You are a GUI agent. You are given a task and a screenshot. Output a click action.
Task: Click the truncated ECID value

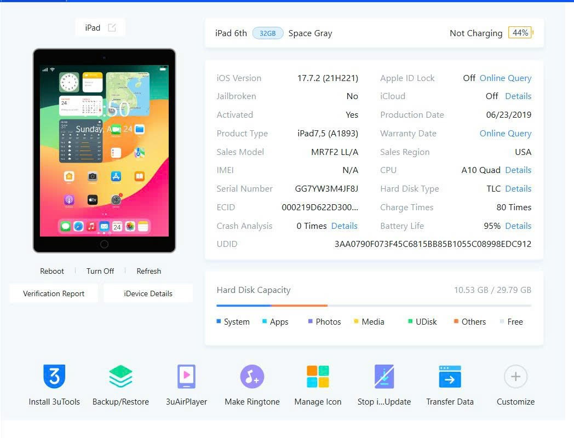[x=319, y=208]
